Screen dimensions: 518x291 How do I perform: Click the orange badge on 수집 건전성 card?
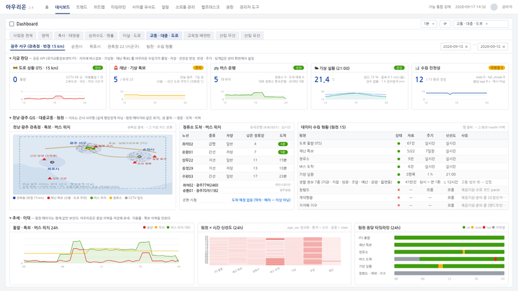[497, 68]
